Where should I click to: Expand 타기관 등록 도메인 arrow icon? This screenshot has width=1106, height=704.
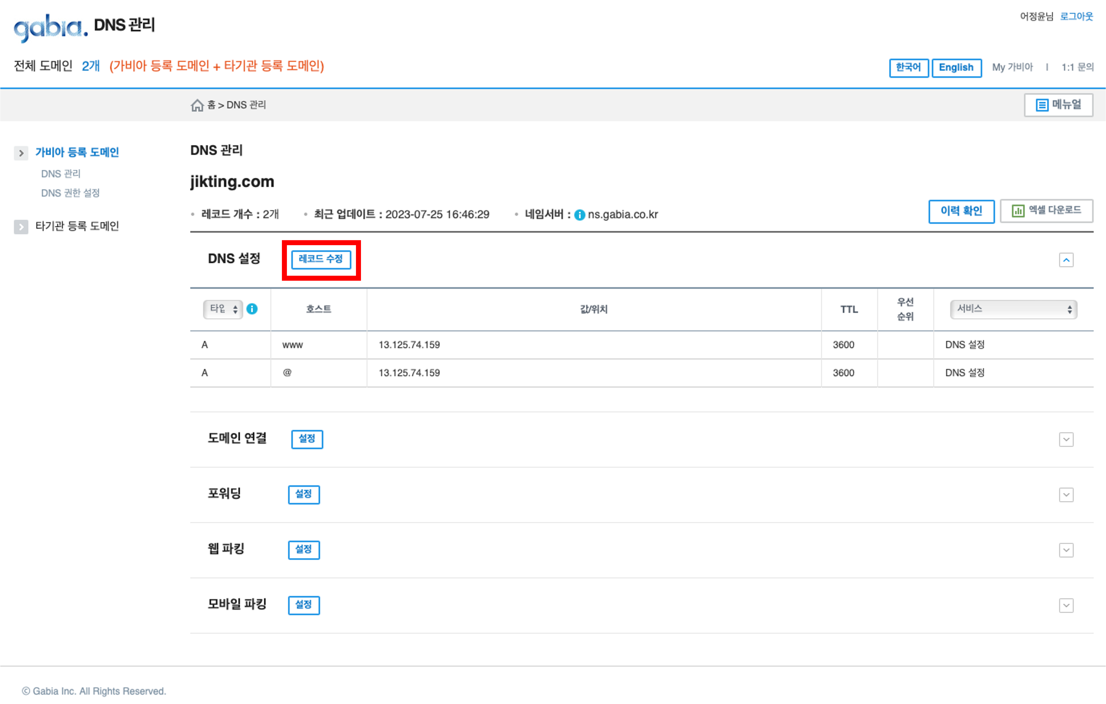(x=21, y=227)
